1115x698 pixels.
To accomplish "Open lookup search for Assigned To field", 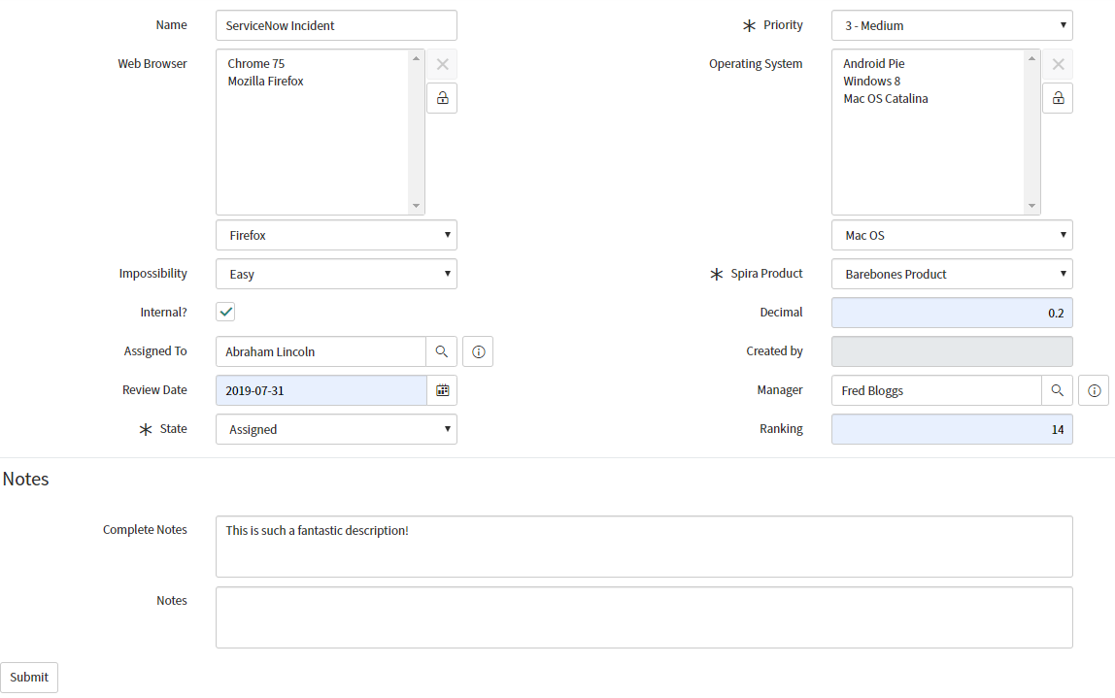I will point(441,351).
